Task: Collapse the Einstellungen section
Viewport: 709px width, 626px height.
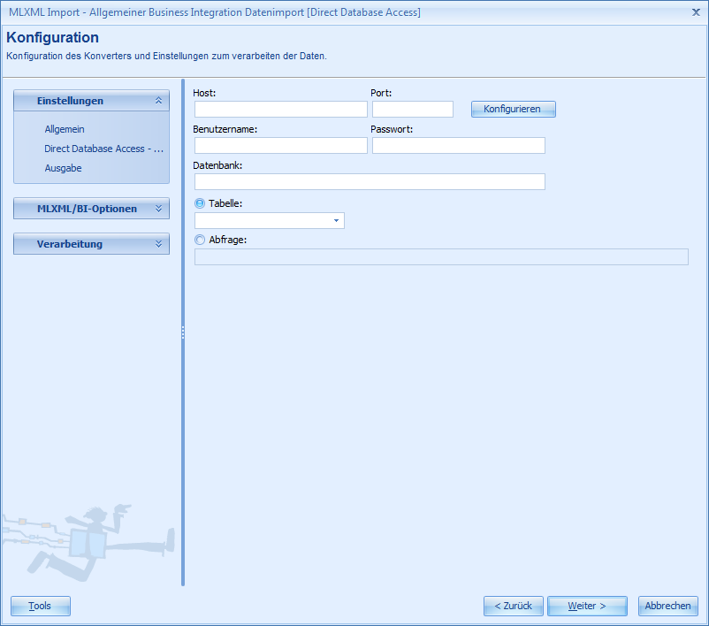Action: (91, 101)
